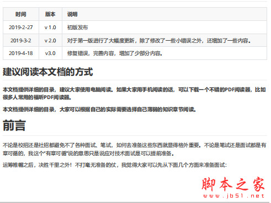Click the 说明 column header
271x203 pixels.
click(164, 14)
